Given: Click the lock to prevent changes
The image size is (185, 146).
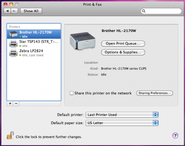Looking at the screenshot, I should point(10,135).
